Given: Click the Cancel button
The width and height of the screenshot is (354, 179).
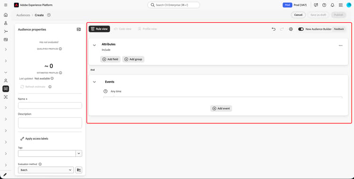Looking at the screenshot, I should click(298, 15).
